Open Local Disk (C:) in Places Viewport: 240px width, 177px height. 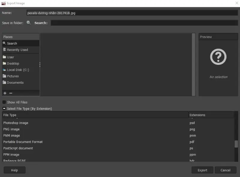click(x=21, y=70)
